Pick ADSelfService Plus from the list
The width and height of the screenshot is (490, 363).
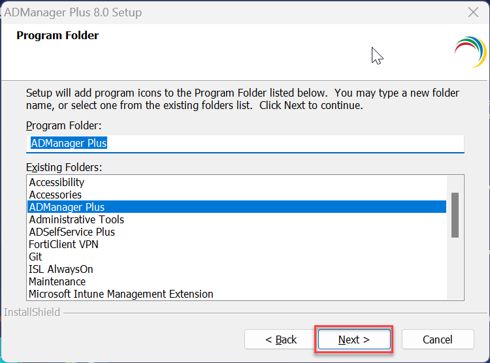(72, 232)
